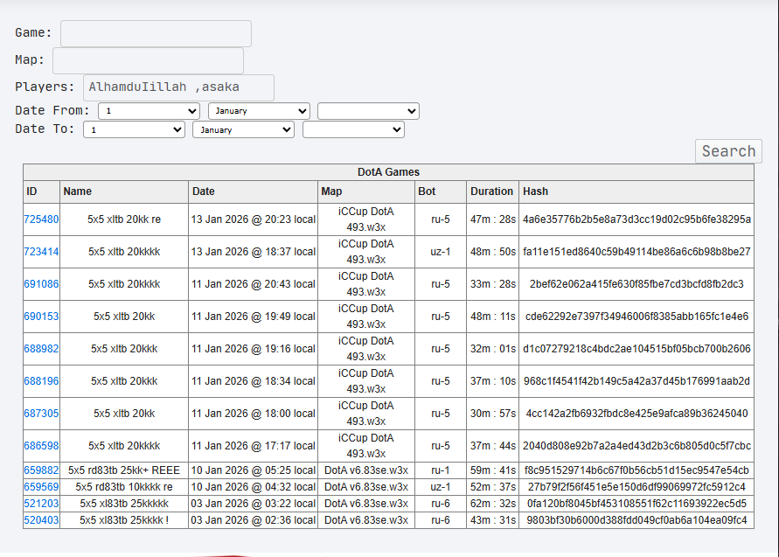The width and height of the screenshot is (779, 557).
Task: Open the Date To day dropdown
Action: 134,129
